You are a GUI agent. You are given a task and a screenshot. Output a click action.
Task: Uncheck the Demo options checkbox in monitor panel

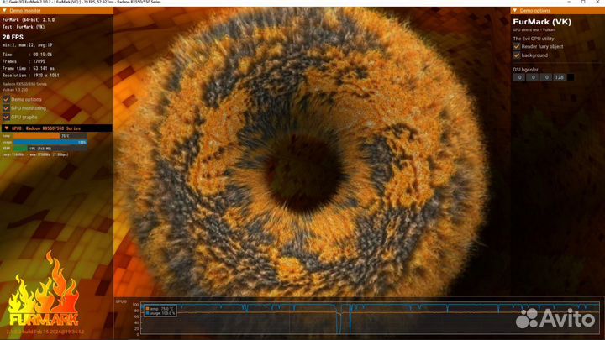coord(6,99)
